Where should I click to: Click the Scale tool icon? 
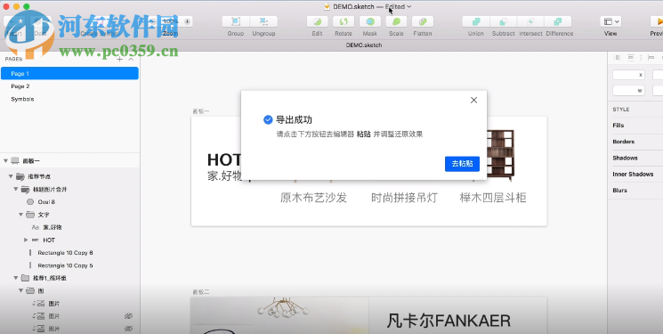point(396,21)
